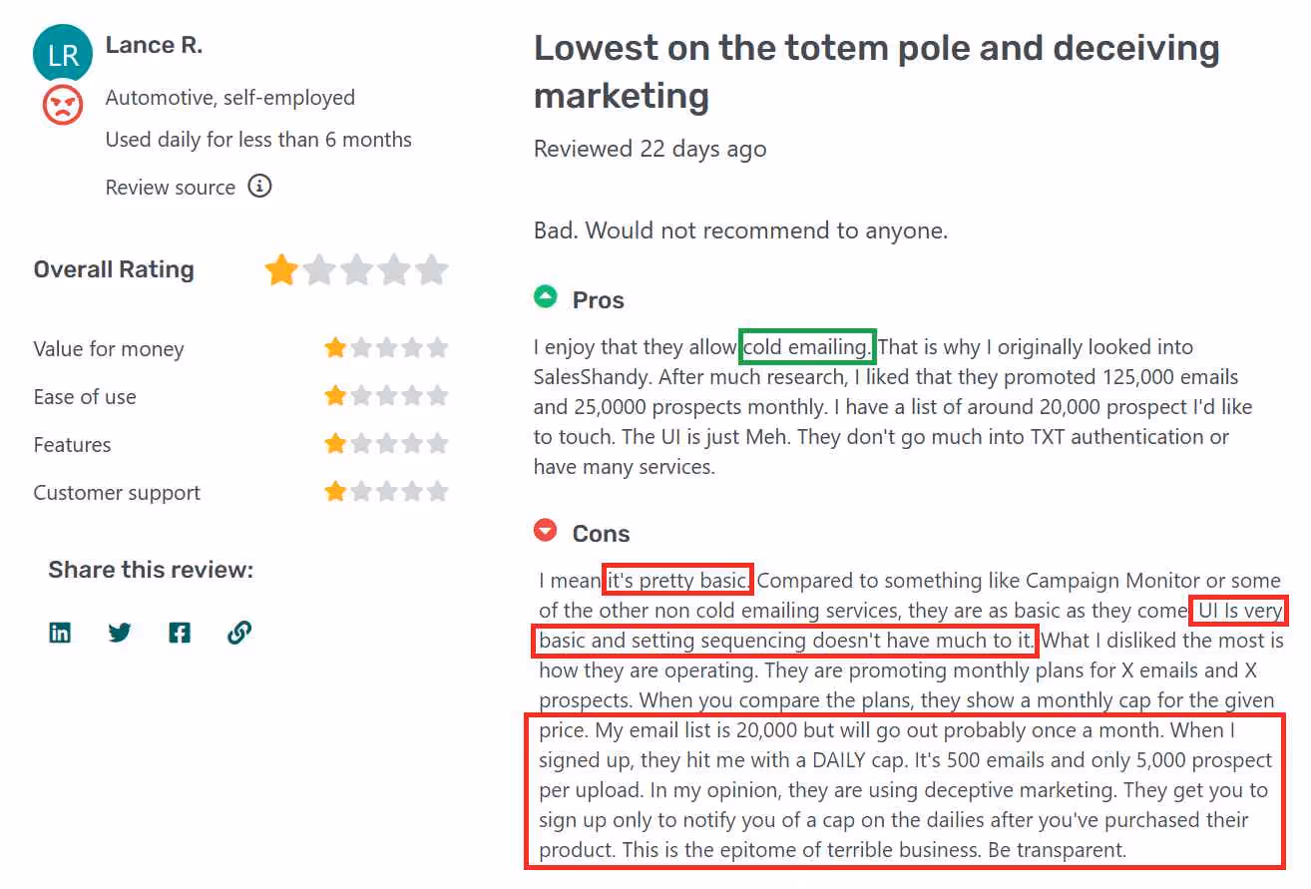Screen dimensions: 1311x889
Task: Click the filled Value for money star
Action: pos(334,346)
